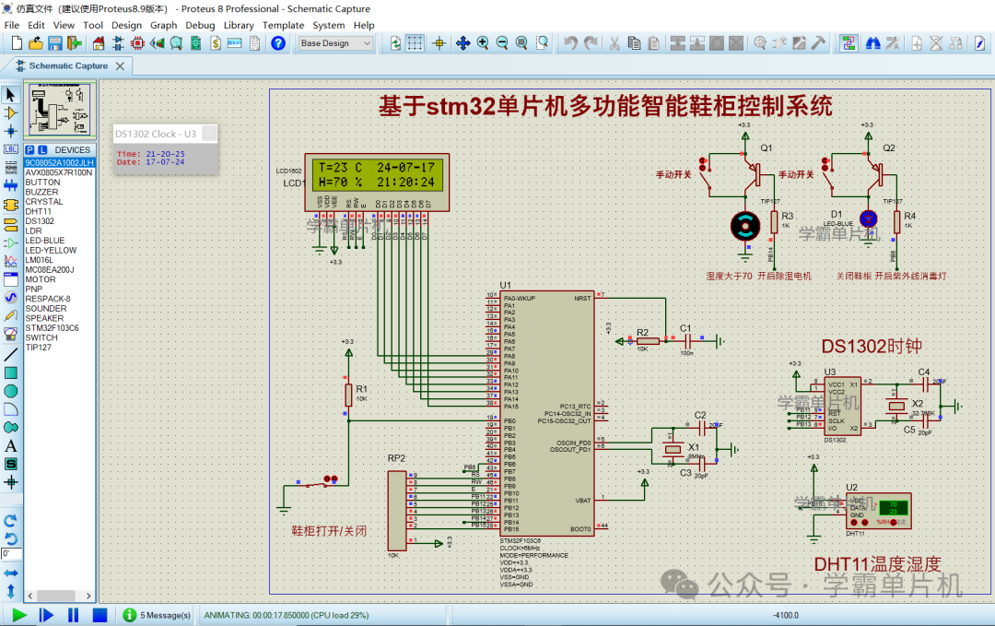Click the schematic overview thumbnail
The width and height of the screenshot is (995, 626).
[60, 109]
